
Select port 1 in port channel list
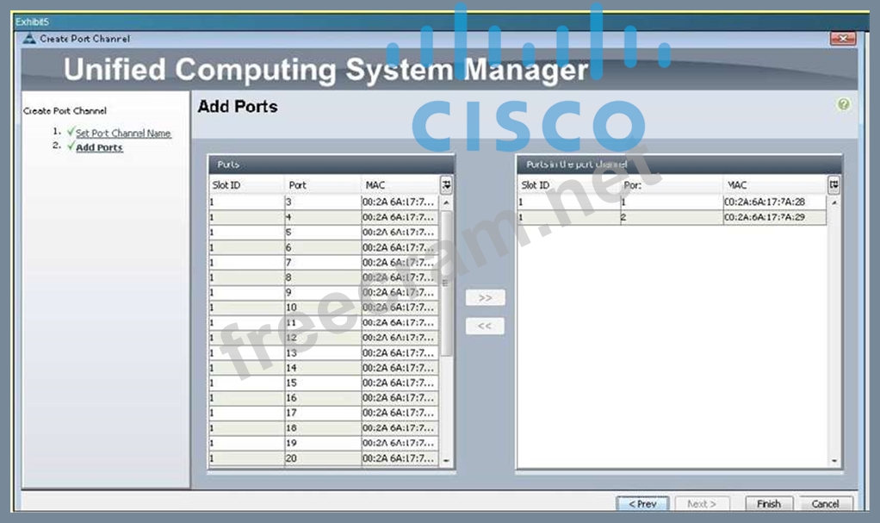pyautogui.click(x=672, y=202)
